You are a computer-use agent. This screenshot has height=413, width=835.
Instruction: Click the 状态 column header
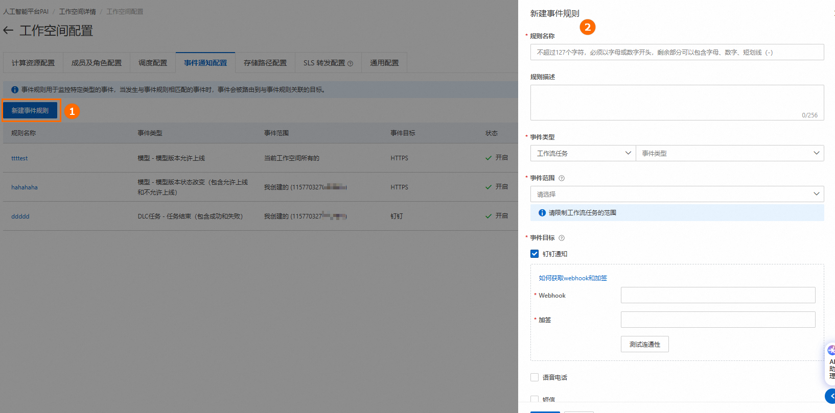[x=492, y=133]
